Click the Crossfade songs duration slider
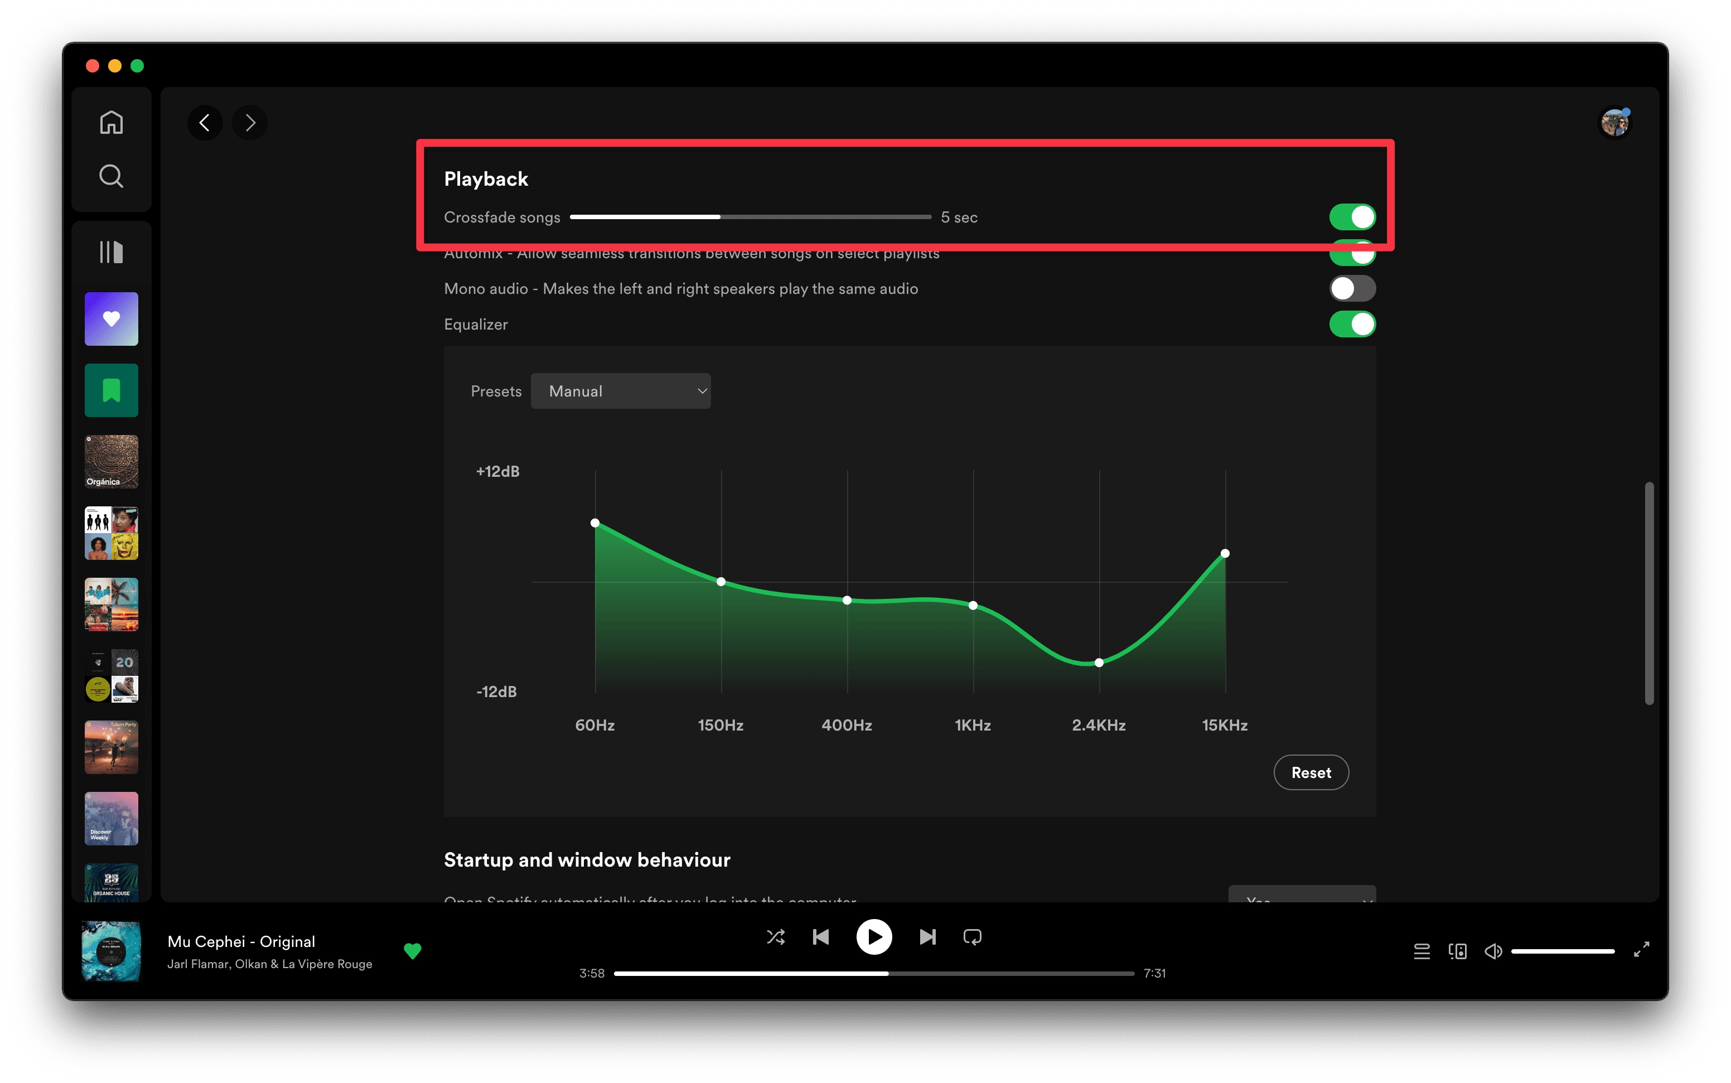Viewport: 1731px width, 1083px height. 751,217
